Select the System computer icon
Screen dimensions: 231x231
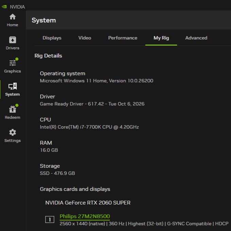click(13, 86)
